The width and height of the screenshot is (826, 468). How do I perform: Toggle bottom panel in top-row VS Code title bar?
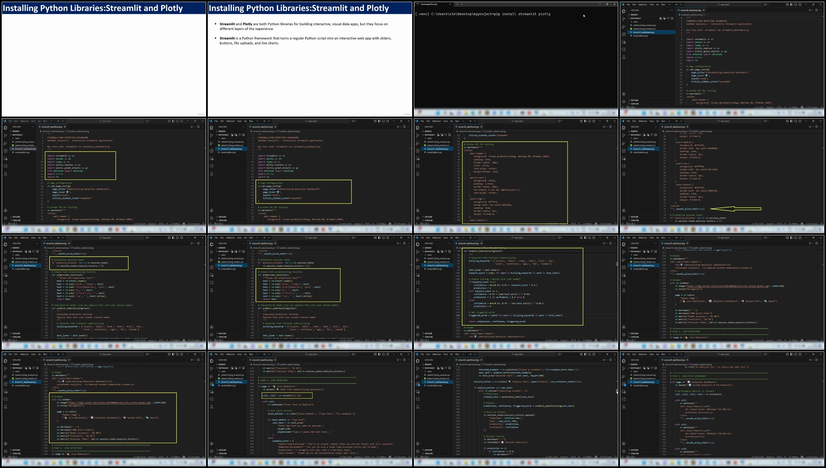pyautogui.click(x=795, y=4)
